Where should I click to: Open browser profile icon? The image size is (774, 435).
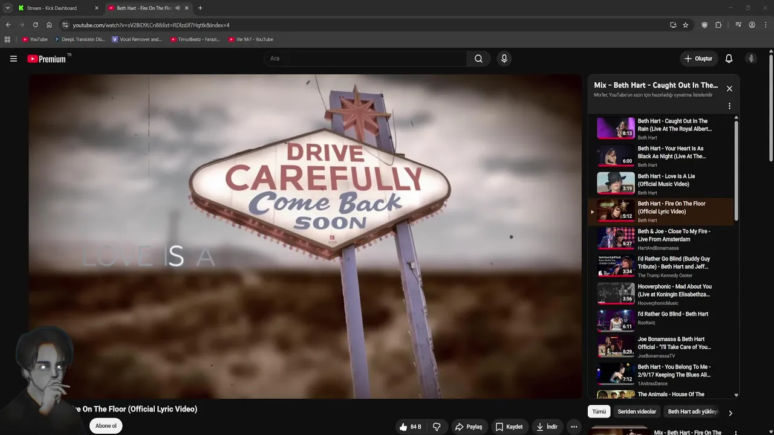pyautogui.click(x=752, y=25)
